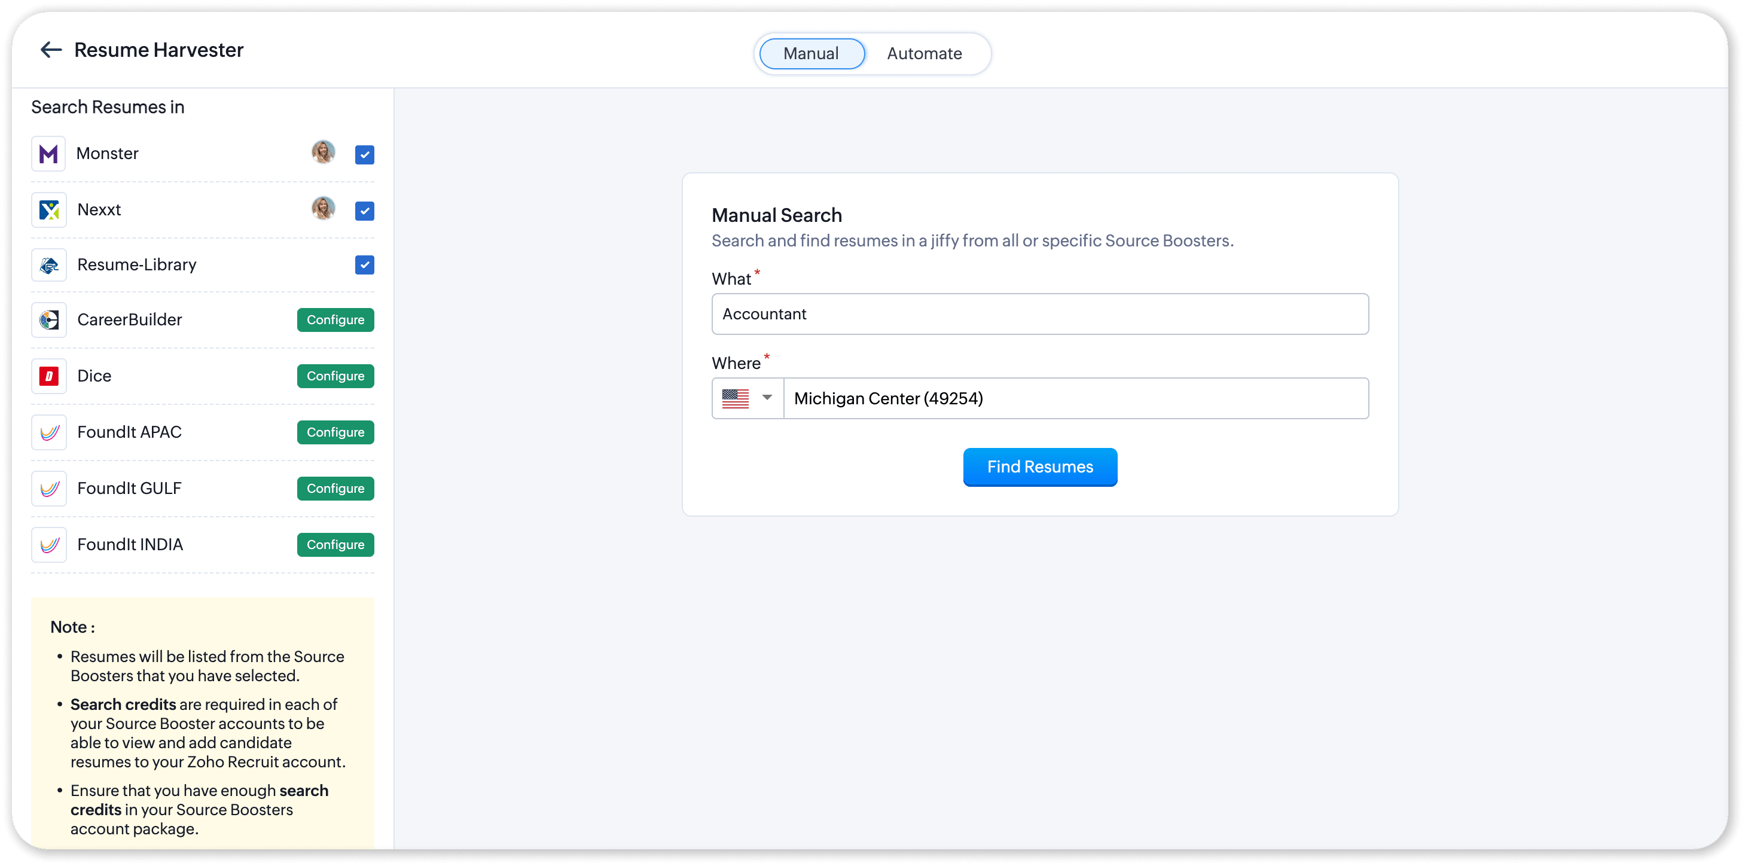This screenshot has width=1745, height=866.
Task: Click the user avatar next to Nexxt
Action: point(323,209)
